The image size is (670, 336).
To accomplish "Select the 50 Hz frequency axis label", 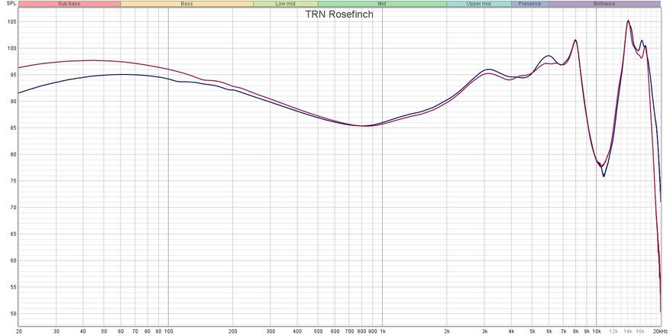I will pyautogui.click(x=104, y=331).
